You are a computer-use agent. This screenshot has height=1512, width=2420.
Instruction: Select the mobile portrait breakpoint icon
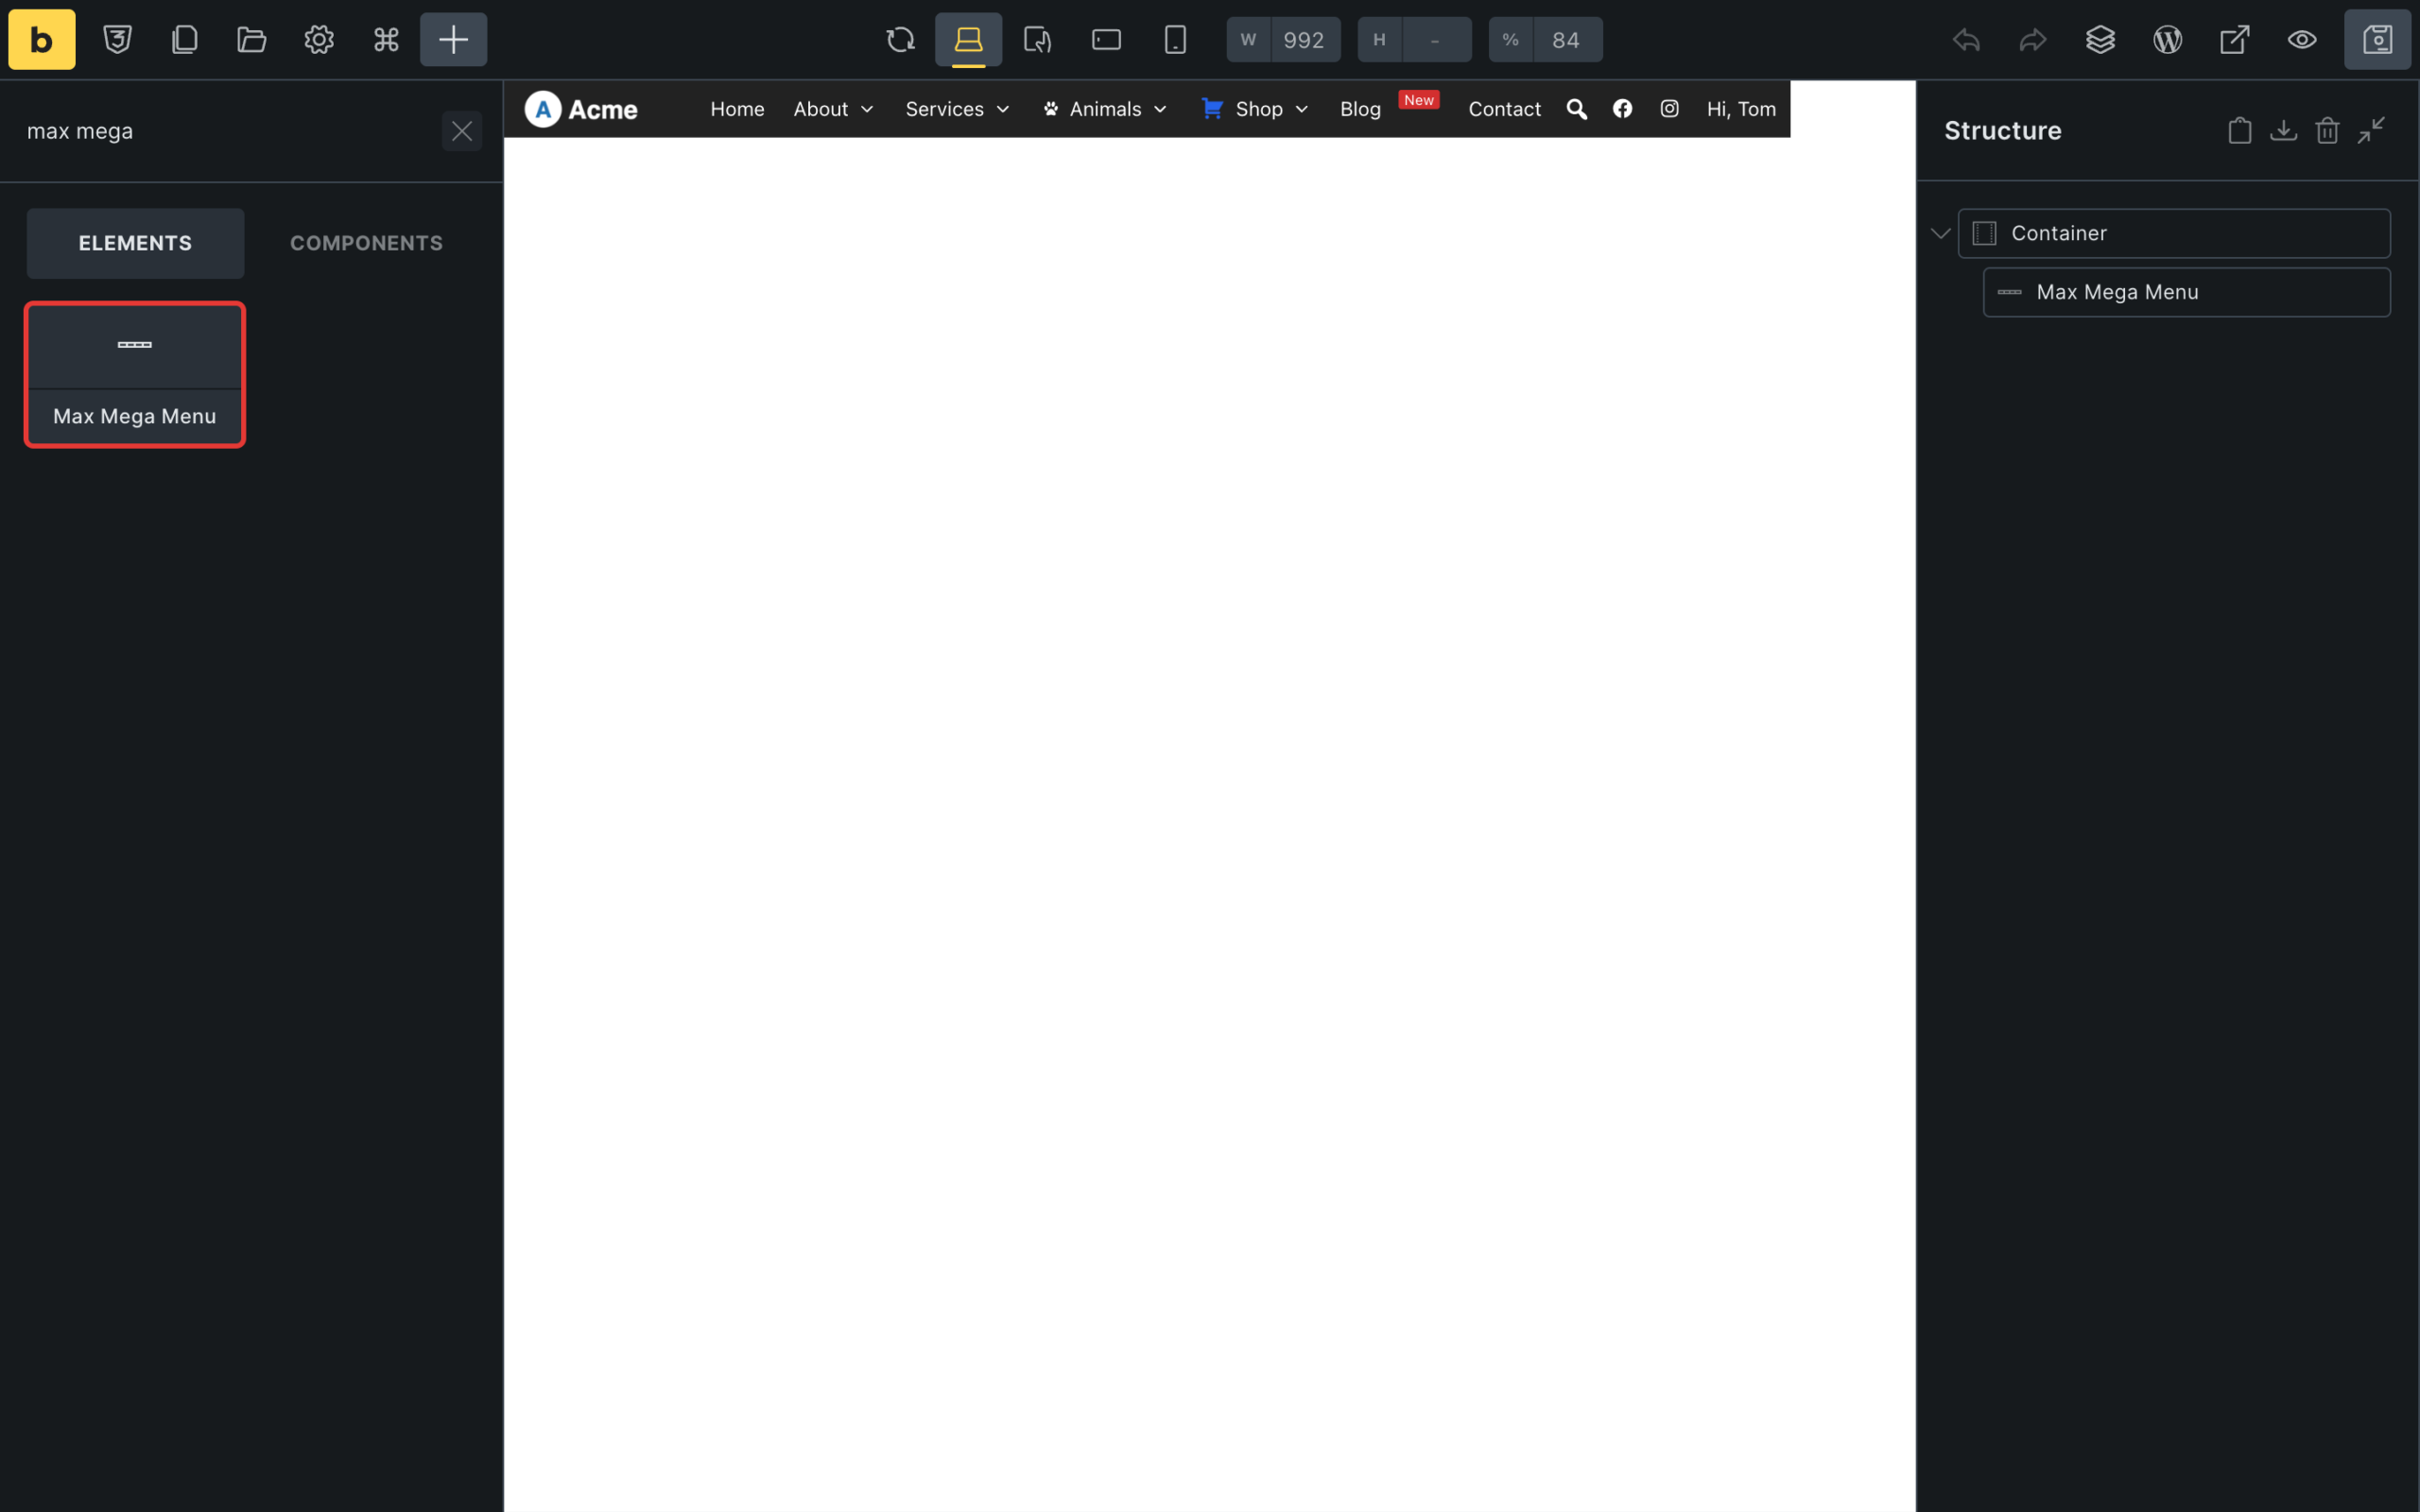[x=1175, y=40]
